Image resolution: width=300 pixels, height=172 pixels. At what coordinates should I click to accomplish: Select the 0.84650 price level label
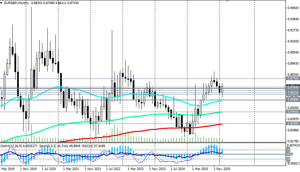click(293, 112)
